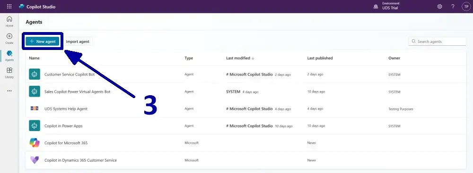The width and height of the screenshot is (473, 173).
Task: Open Sales Copilot Power Virtual Agents Bot
Action: pyautogui.click(x=77, y=91)
